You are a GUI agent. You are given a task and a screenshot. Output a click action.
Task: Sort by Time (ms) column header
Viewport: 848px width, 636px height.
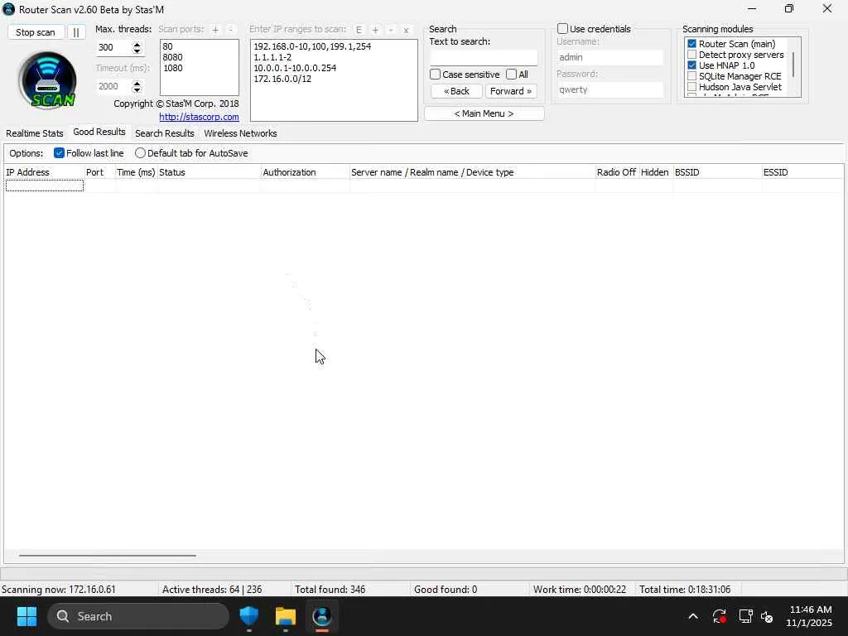[x=136, y=172]
